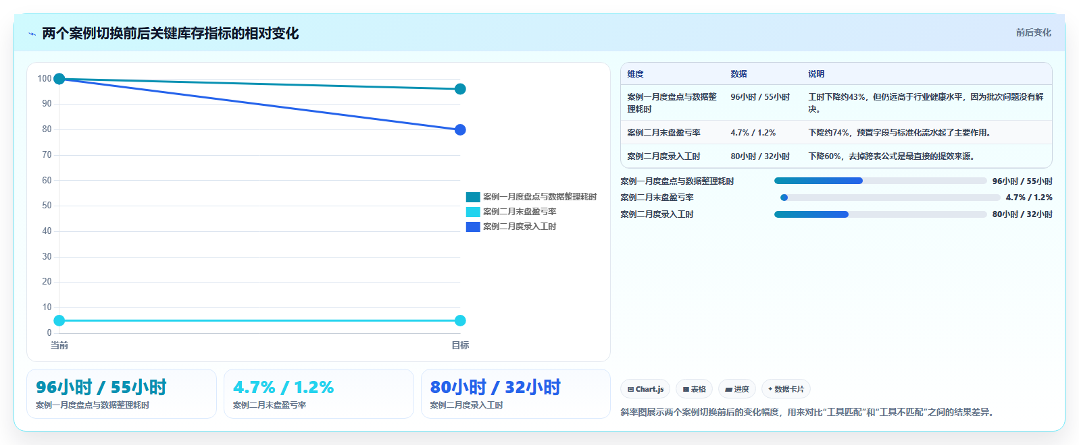This screenshot has width=1079, height=445.
Task: Click the lightning icon beside the title
Action: [x=32, y=34]
